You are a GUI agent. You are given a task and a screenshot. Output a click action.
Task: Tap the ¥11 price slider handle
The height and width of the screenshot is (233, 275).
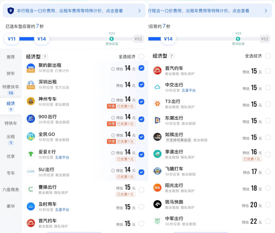pyautogui.click(x=12, y=39)
